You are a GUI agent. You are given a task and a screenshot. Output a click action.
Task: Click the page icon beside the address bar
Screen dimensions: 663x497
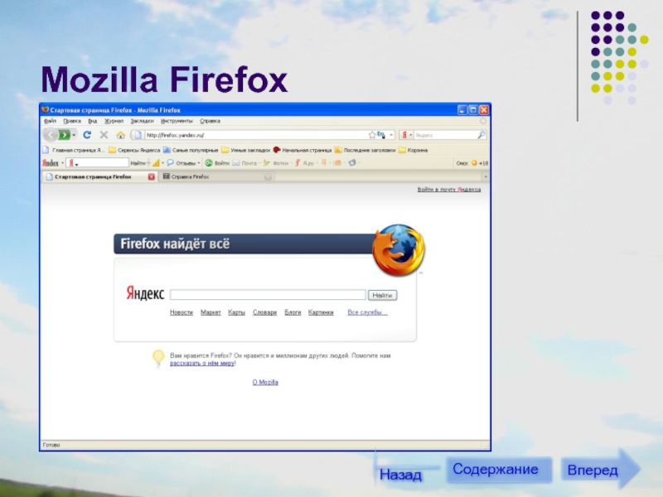[138, 135]
